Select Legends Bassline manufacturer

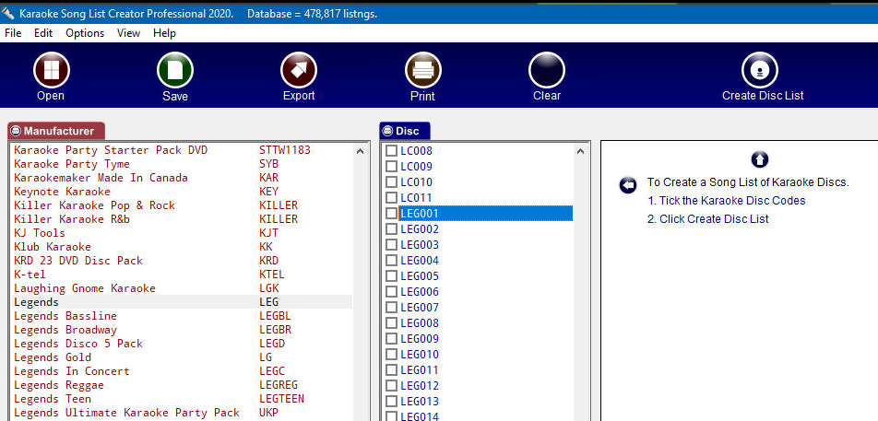click(182, 316)
